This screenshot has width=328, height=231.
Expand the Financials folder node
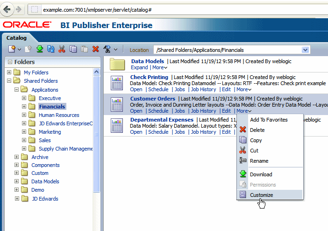24,107
